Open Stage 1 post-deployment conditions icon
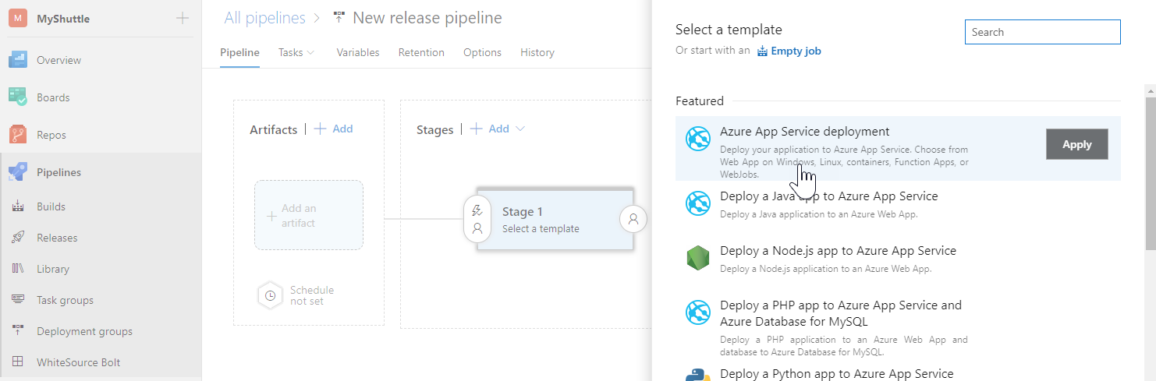 (633, 219)
